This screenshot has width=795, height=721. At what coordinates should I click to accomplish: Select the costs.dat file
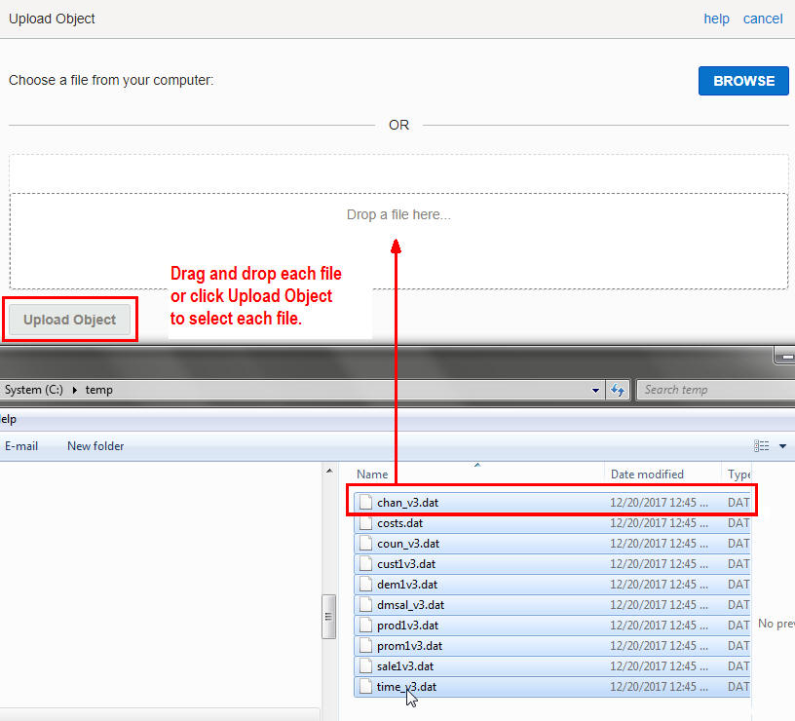coord(552,523)
